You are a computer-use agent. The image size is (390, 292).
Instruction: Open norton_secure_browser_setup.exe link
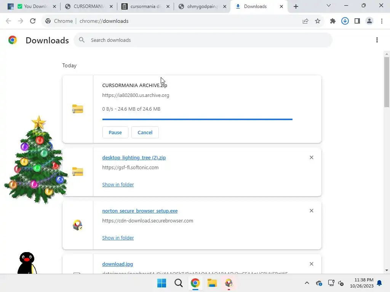tap(140, 211)
